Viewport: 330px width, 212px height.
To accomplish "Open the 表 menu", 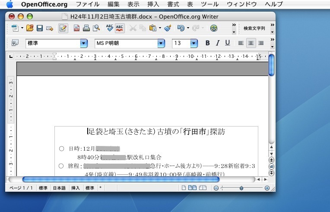I will [x=190, y=4].
